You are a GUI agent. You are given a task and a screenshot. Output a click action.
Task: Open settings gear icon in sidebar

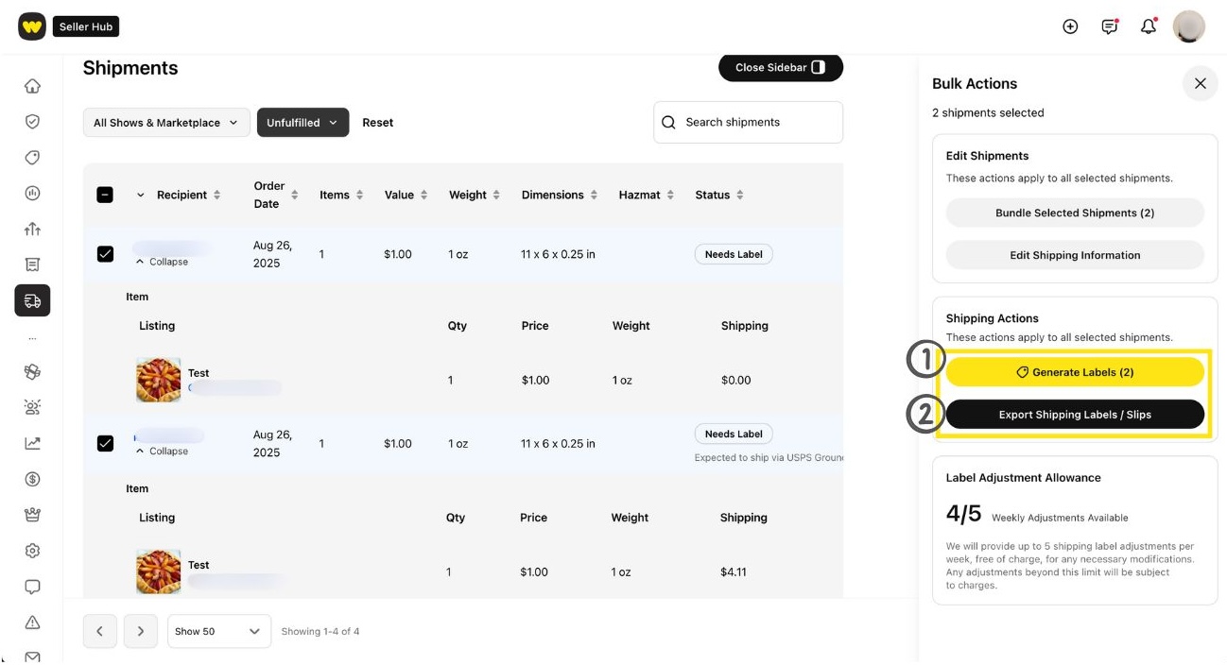pos(32,550)
